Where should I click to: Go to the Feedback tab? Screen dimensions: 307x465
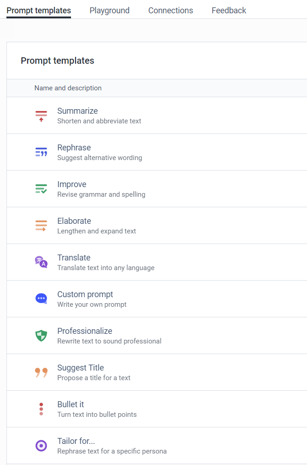coord(229,11)
